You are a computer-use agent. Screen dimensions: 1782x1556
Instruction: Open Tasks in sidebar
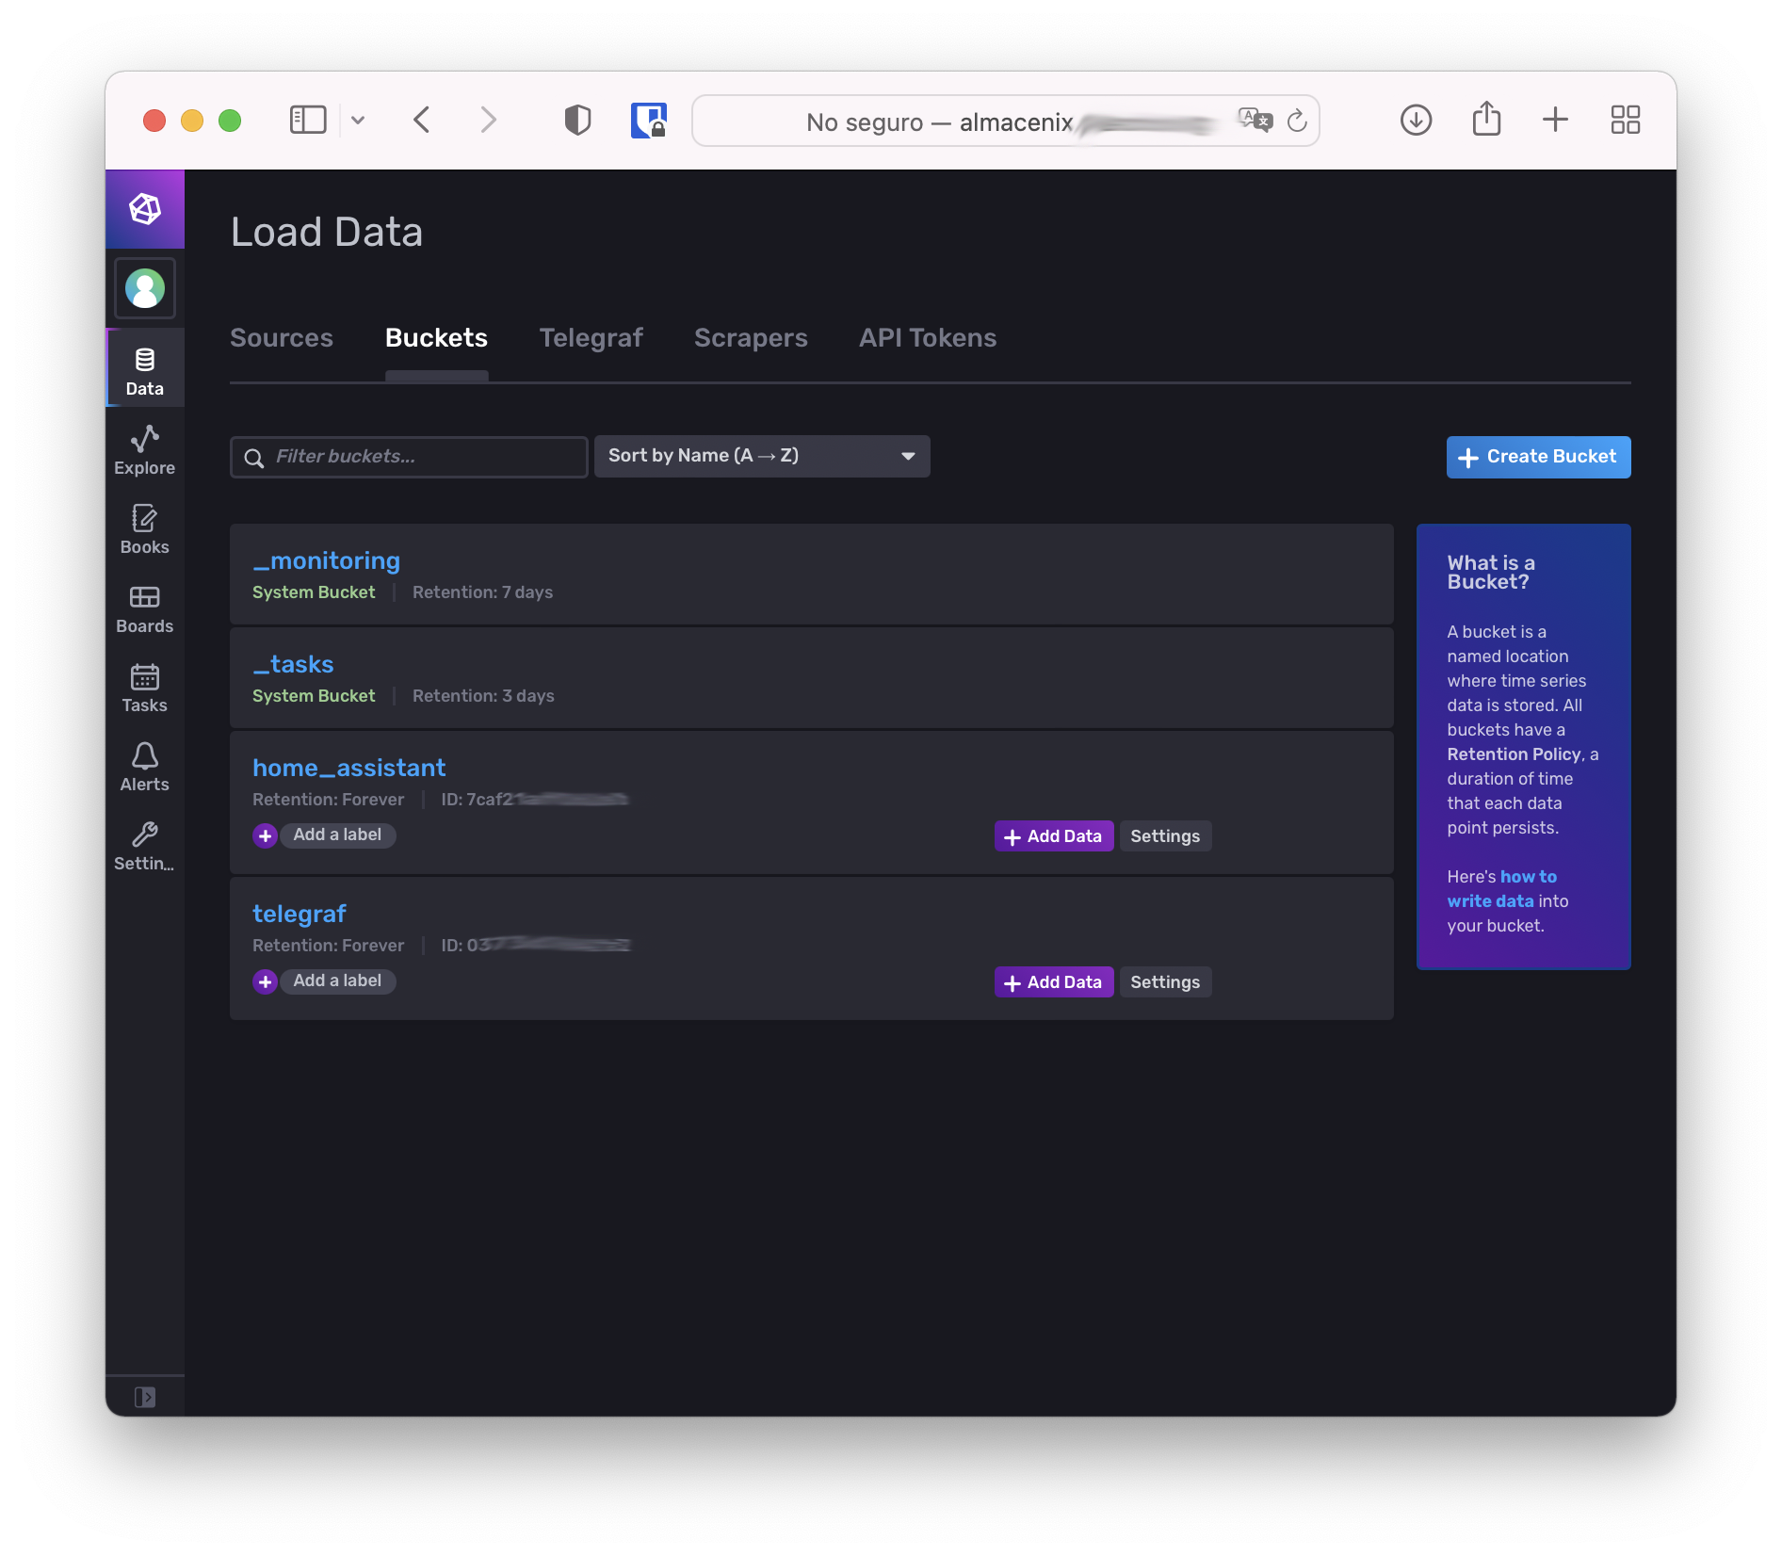(145, 688)
